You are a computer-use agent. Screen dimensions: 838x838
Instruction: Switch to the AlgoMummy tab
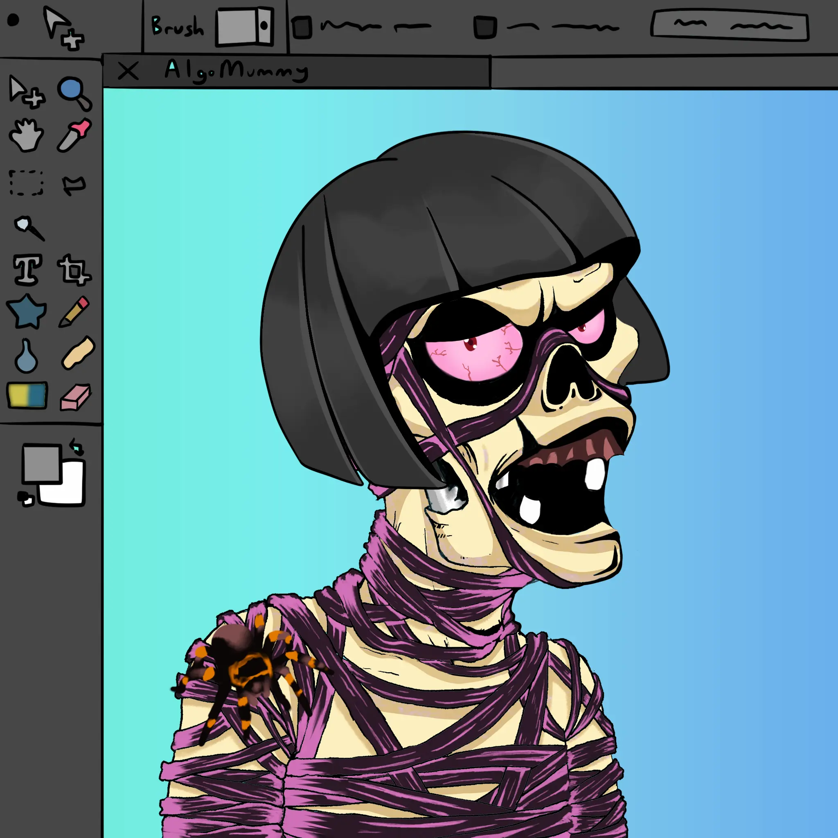[x=237, y=70]
